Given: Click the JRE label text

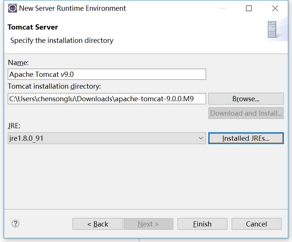Looking at the screenshot, I should coord(14,126).
